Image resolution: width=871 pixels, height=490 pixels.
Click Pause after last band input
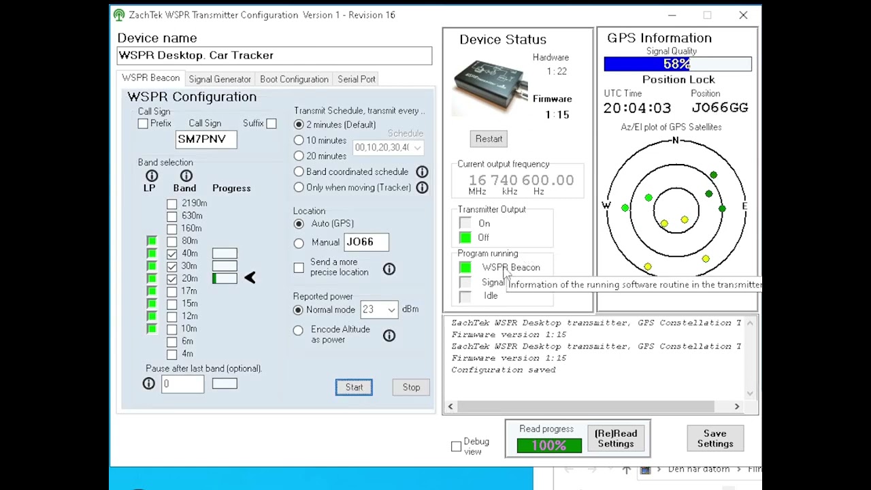[182, 385]
